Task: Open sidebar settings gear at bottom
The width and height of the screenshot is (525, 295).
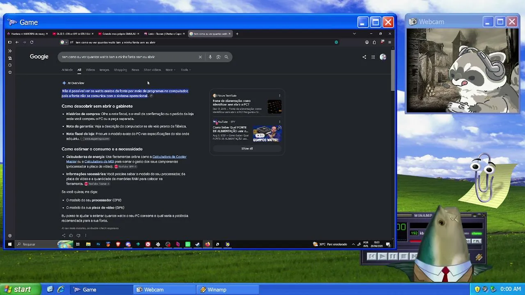Action: [x=10, y=236]
